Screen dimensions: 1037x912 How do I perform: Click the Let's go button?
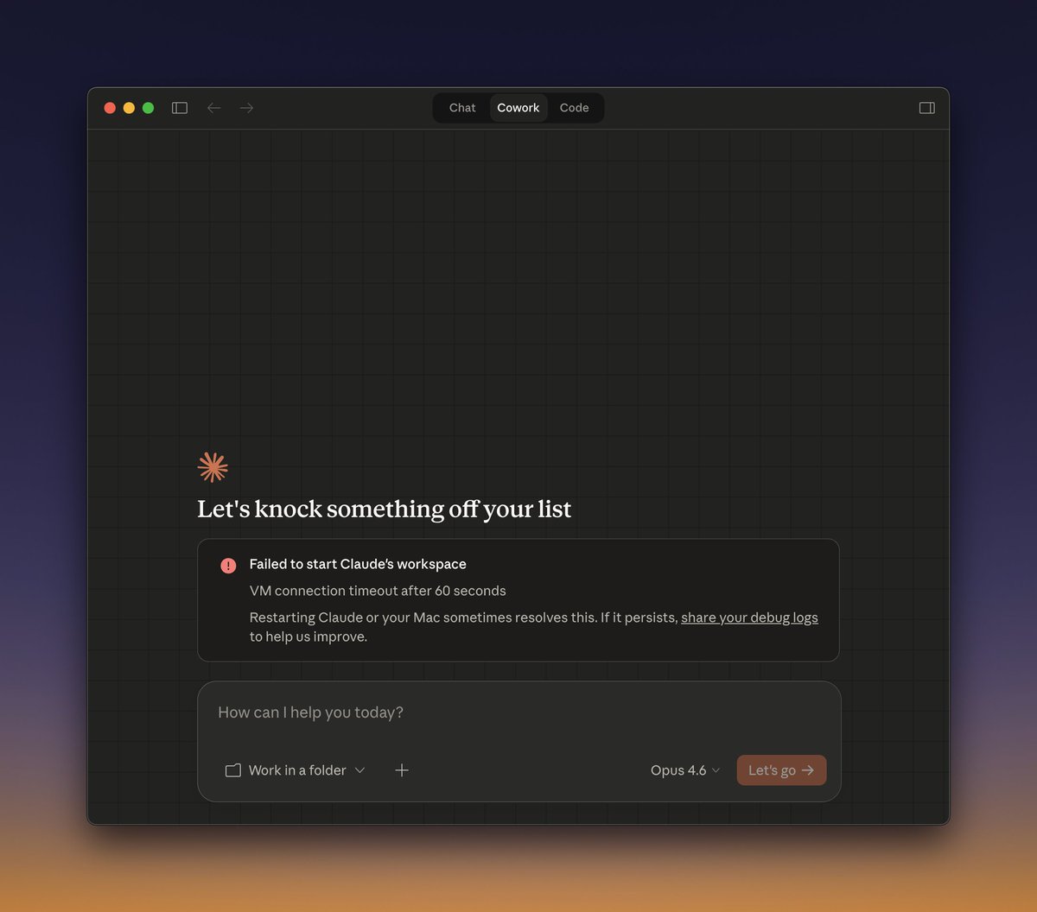click(x=781, y=770)
